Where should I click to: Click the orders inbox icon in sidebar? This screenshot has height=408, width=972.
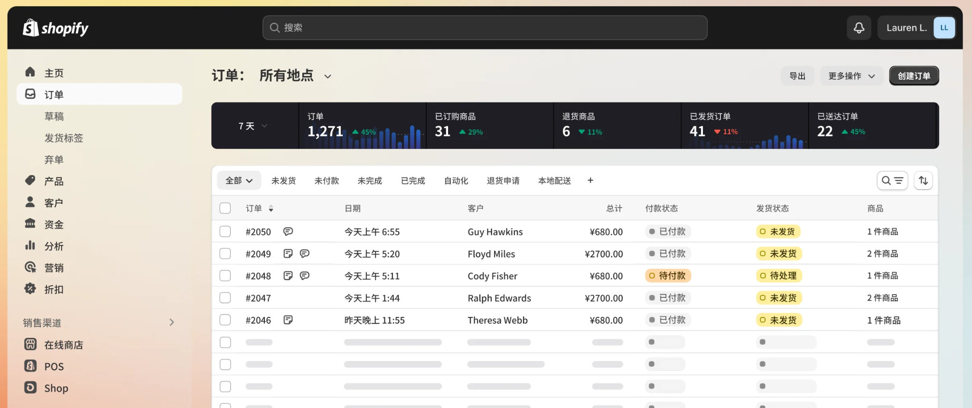click(x=30, y=94)
